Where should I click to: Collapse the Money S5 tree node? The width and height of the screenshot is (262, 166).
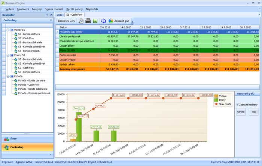pos(8,30)
